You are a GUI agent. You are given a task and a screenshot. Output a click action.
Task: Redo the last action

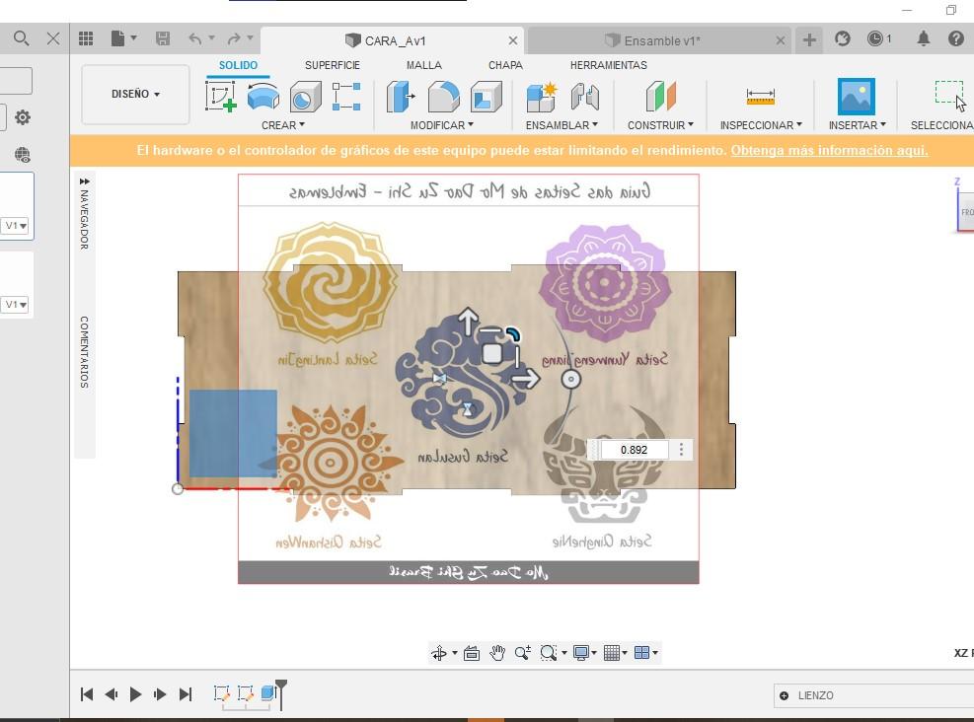tap(234, 39)
